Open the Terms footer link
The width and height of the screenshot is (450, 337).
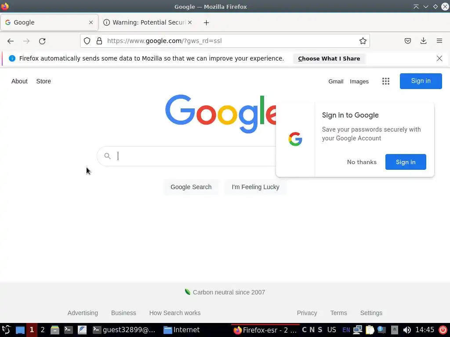pos(338,313)
